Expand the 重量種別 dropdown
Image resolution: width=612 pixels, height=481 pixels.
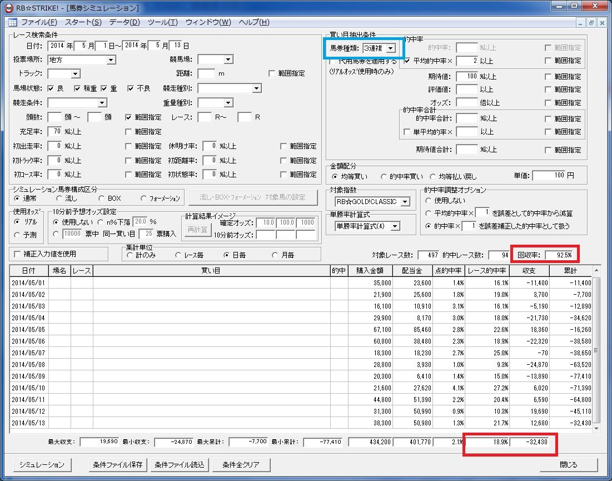click(x=228, y=103)
